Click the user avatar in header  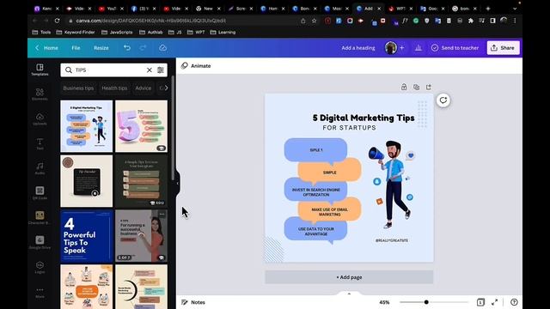click(x=391, y=48)
